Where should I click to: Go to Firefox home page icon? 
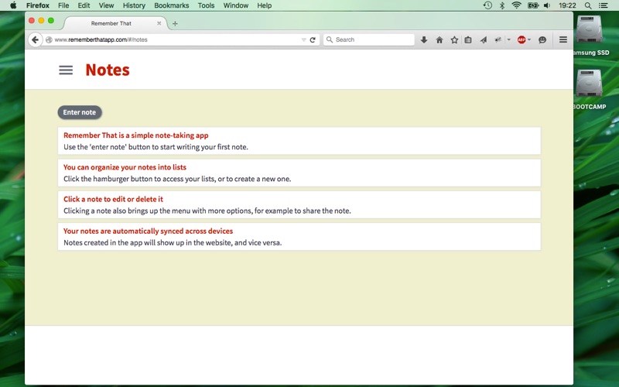pyautogui.click(x=439, y=39)
